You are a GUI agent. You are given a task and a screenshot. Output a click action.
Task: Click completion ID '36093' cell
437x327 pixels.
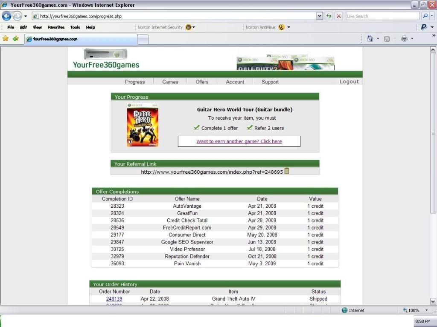[x=117, y=264]
